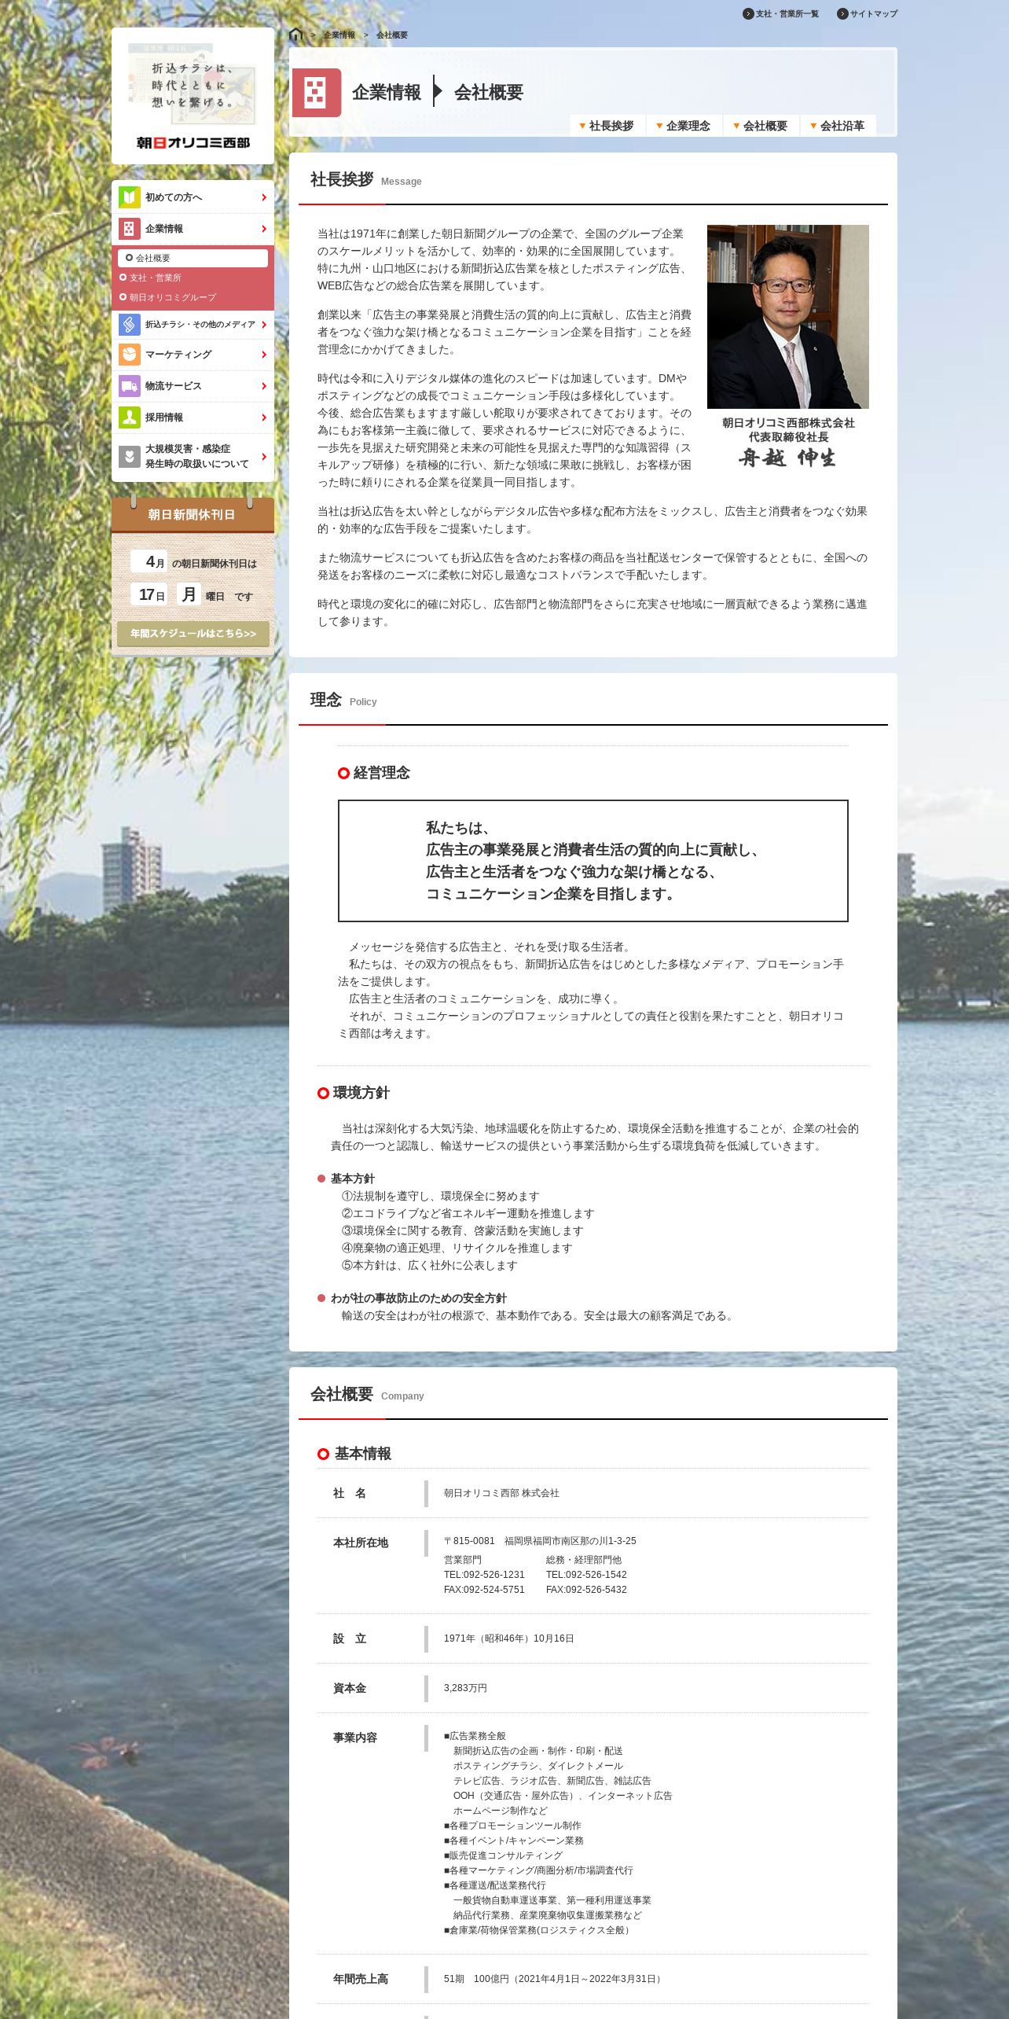
Task: Click the gray 大規模災害 shield icon
Action: pyautogui.click(x=130, y=457)
